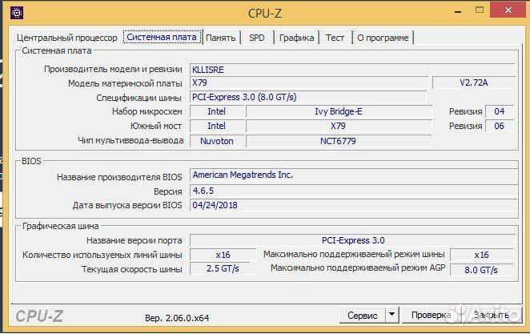This screenshot has width=530, height=334.
Task: Open the SPD tab
Action: 257,38
